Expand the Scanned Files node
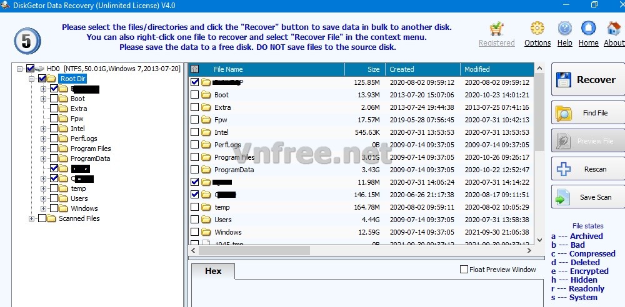 pyautogui.click(x=31, y=218)
